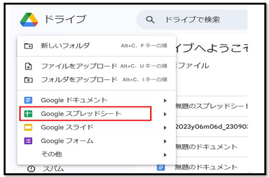269x177 pixels.
Task: Click the yellow Google Slides icon
Action: [28, 127]
